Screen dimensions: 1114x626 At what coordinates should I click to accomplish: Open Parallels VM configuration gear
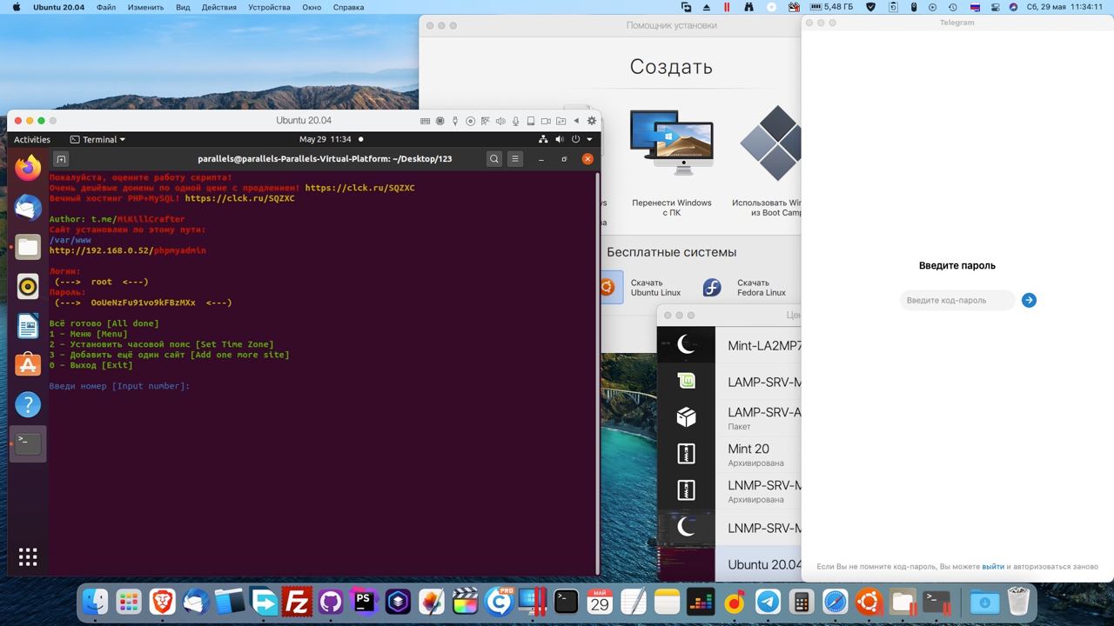592,121
